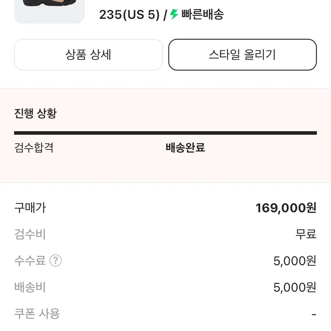Open the 상품 상세 button
Image resolution: width=331 pixels, height=331 pixels.
coord(88,55)
